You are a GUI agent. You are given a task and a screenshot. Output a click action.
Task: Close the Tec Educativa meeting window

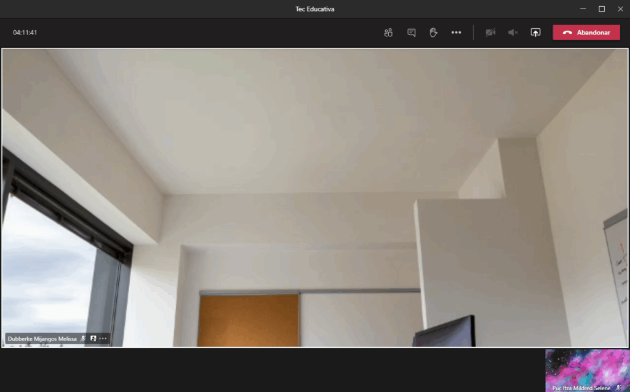pos(620,9)
